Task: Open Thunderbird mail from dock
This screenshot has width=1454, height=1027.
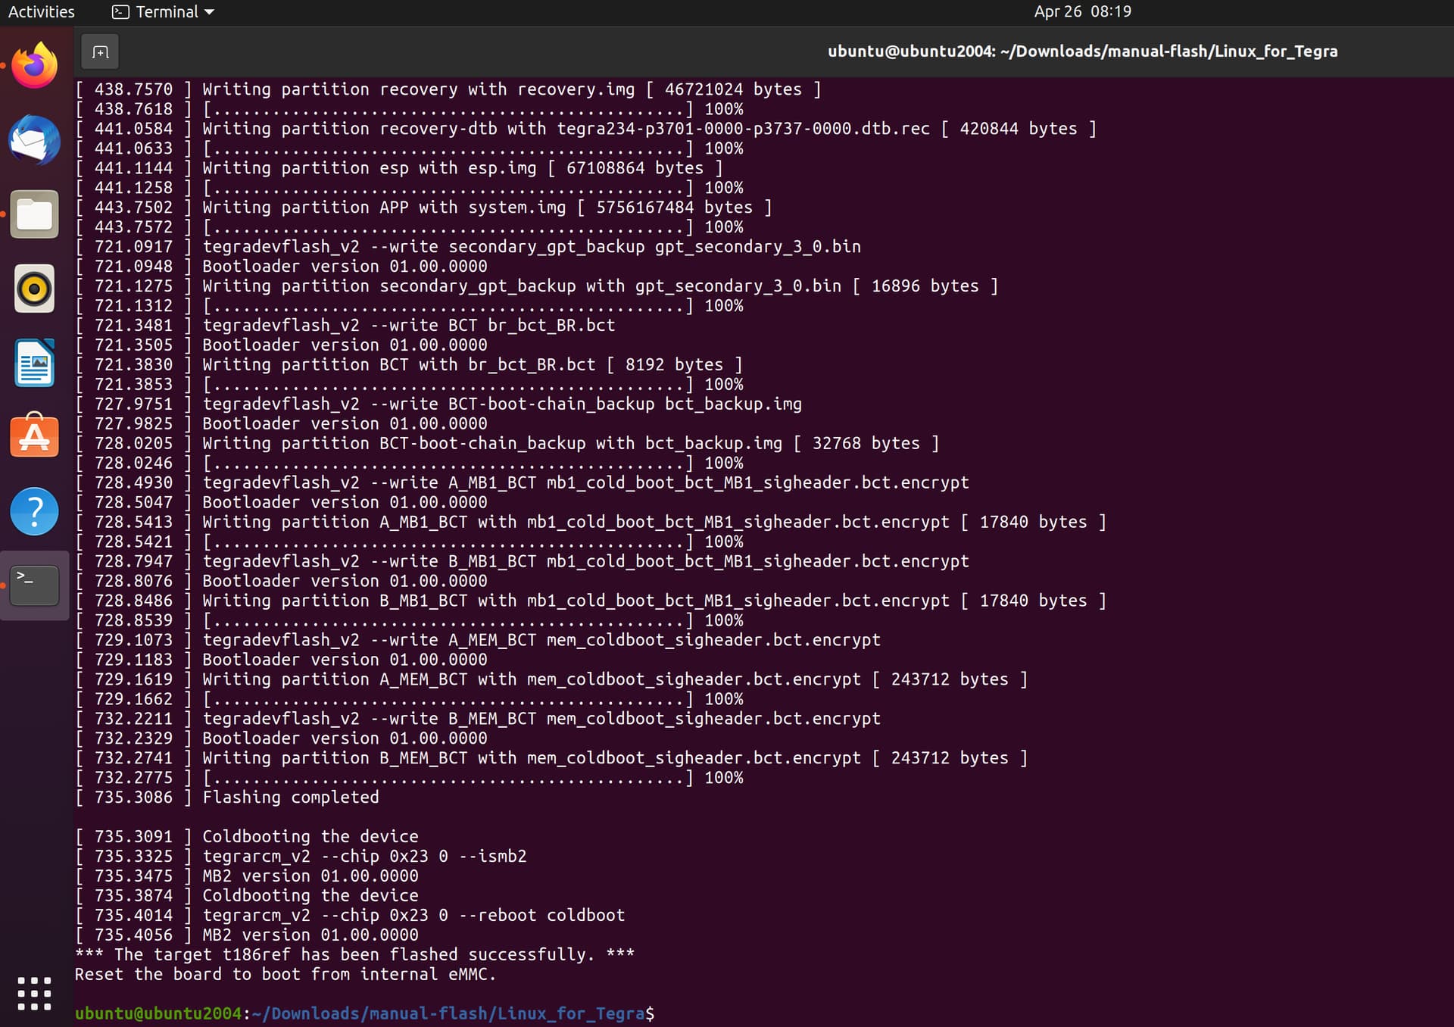Action: pos(34,140)
